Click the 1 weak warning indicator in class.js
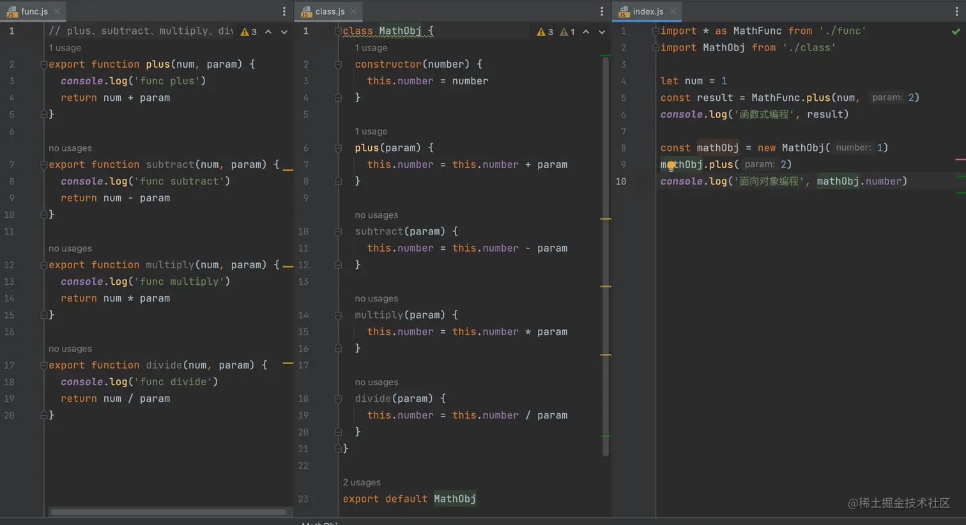 (x=567, y=32)
